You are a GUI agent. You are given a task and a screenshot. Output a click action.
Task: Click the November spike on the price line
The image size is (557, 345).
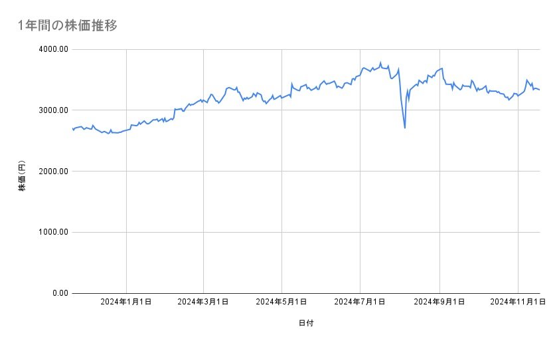point(527,80)
